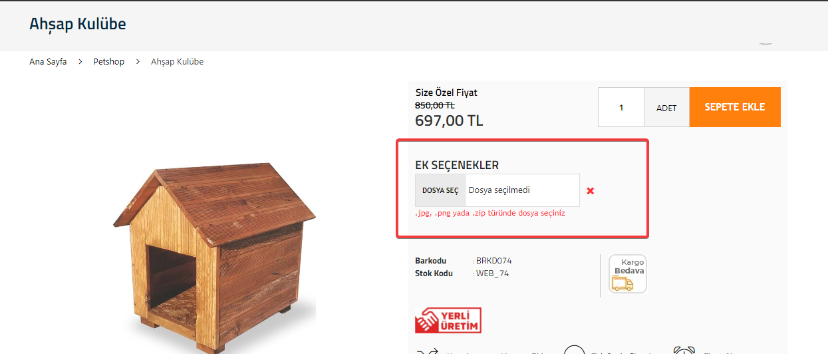The height and width of the screenshot is (354, 828).
Task: Click the Yerli Üretim handshake badge
Action: click(x=448, y=320)
